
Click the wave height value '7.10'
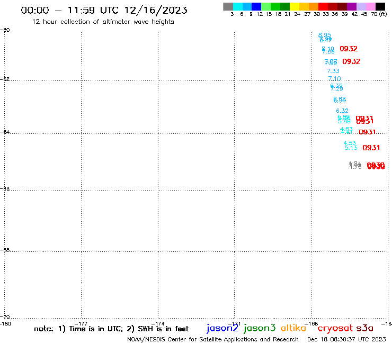click(x=334, y=79)
